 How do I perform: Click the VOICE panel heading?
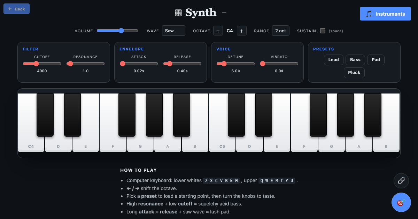pyautogui.click(x=224, y=49)
